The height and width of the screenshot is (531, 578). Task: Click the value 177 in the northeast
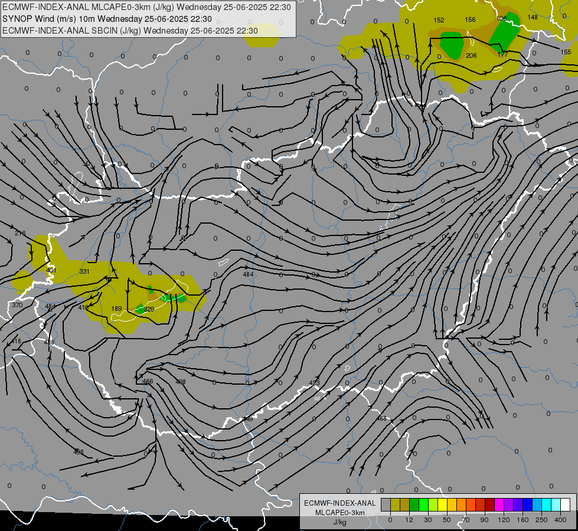[503, 54]
